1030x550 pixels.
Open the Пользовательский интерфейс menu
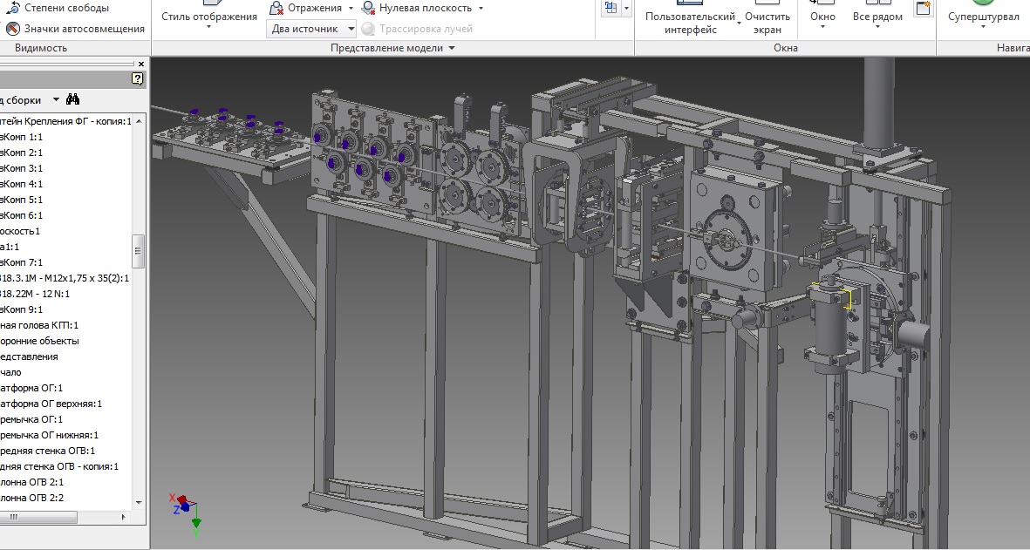pos(691,23)
